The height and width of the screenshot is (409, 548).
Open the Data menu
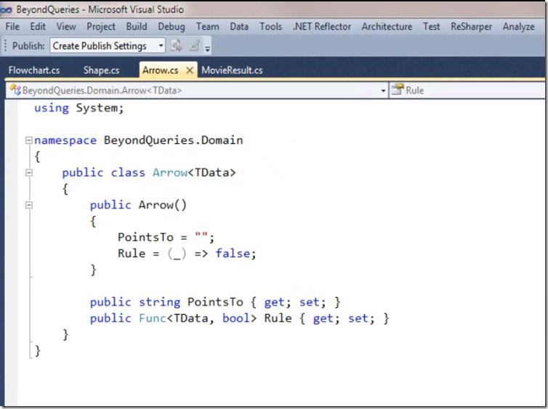click(239, 27)
